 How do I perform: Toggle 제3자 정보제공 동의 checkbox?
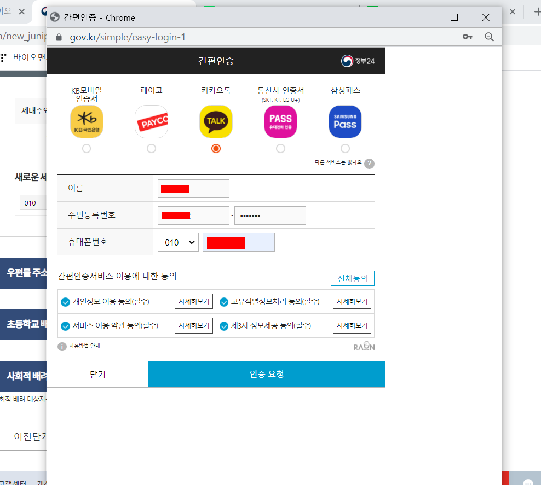pyautogui.click(x=224, y=326)
